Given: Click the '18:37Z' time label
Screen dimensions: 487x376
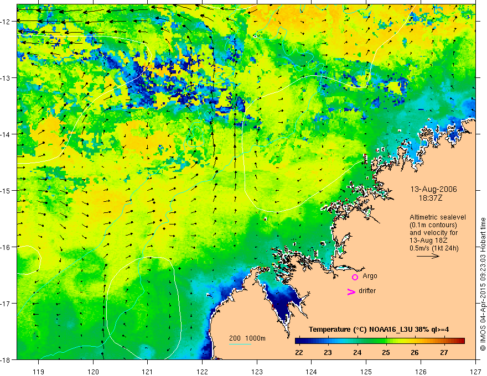Looking at the screenshot, I should click(431, 198).
